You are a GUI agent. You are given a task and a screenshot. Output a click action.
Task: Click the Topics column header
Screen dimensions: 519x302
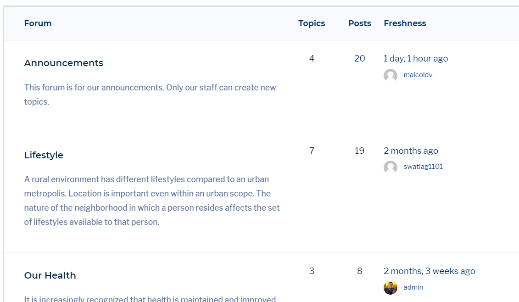(x=312, y=23)
